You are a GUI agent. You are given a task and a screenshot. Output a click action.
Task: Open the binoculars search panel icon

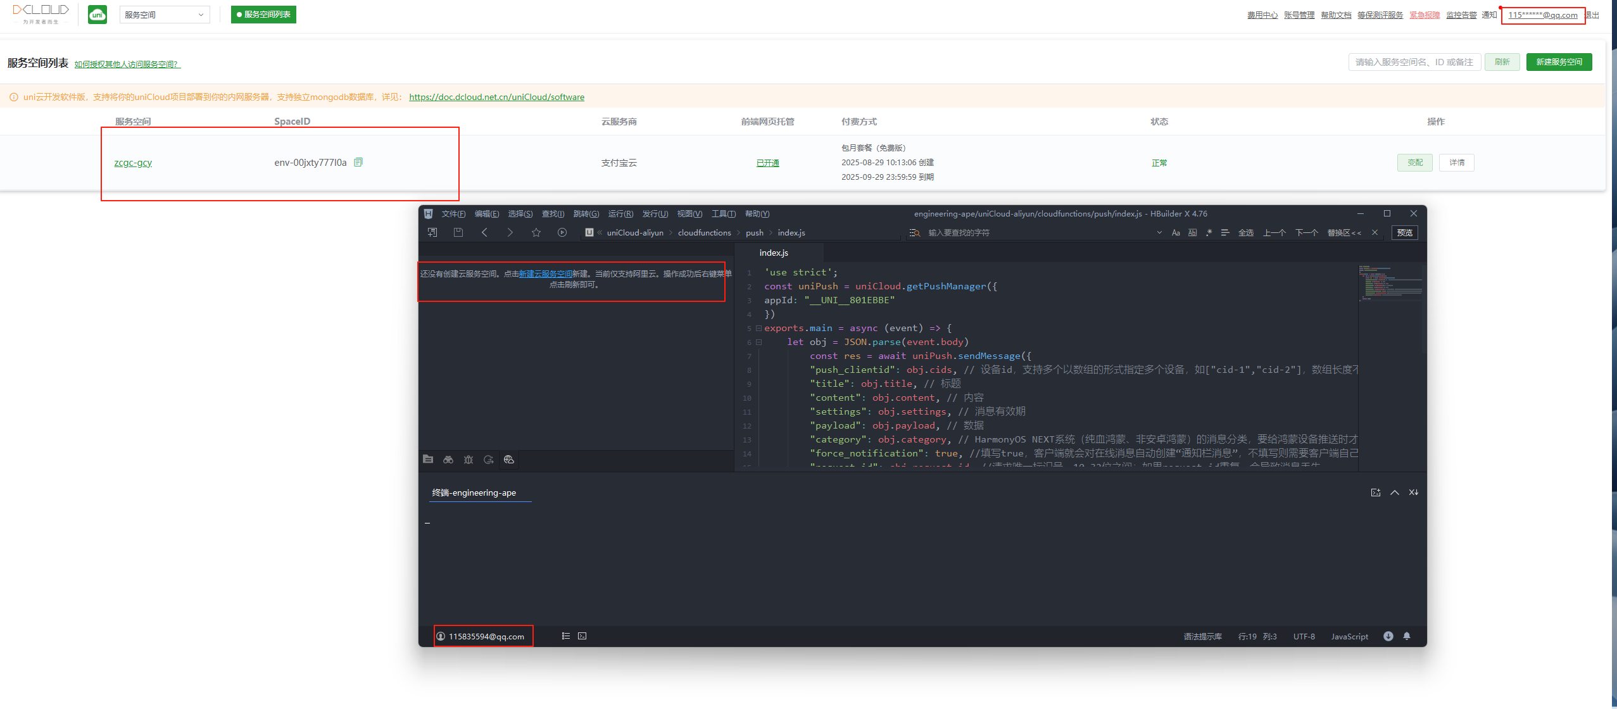pyautogui.click(x=448, y=460)
